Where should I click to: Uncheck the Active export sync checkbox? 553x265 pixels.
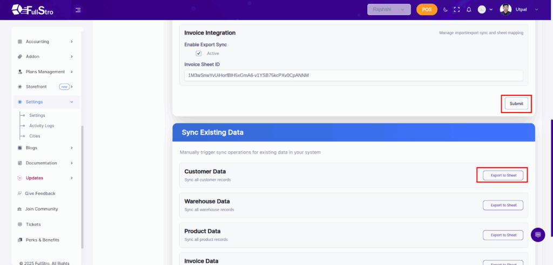(x=199, y=53)
